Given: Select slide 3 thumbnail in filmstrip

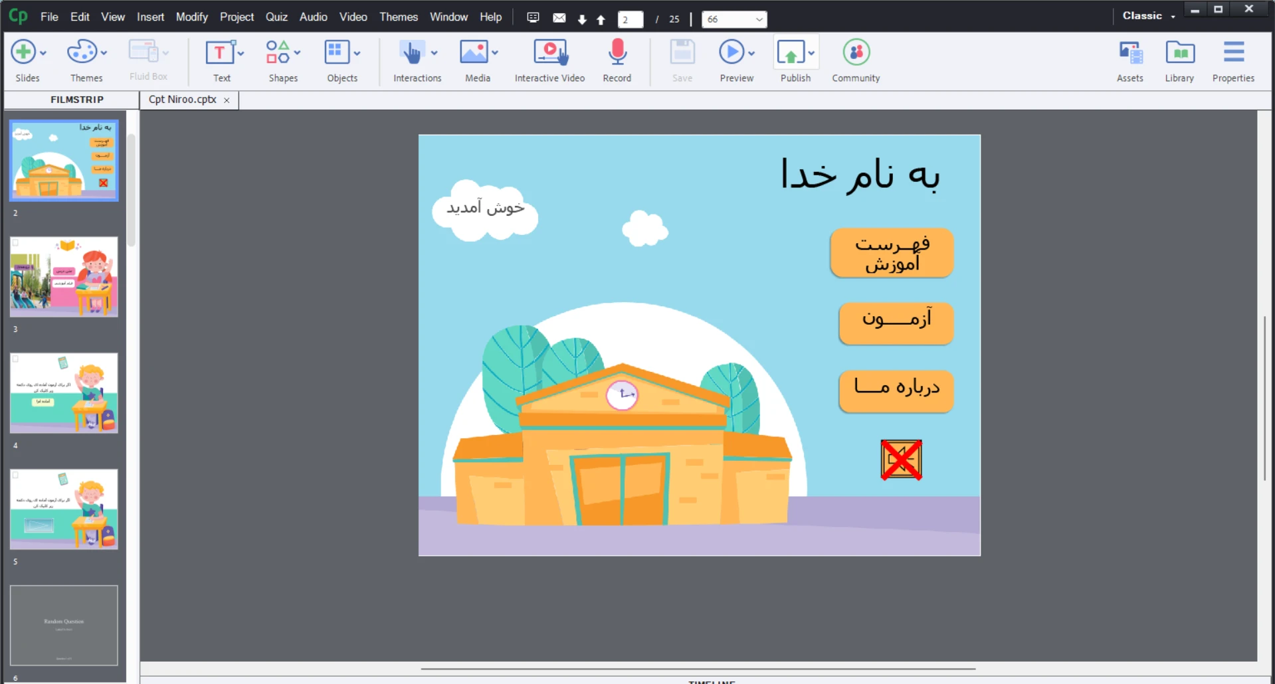Looking at the screenshot, I should pyautogui.click(x=64, y=277).
